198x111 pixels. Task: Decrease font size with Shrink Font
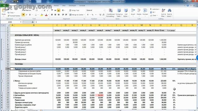click(x=48, y=10)
